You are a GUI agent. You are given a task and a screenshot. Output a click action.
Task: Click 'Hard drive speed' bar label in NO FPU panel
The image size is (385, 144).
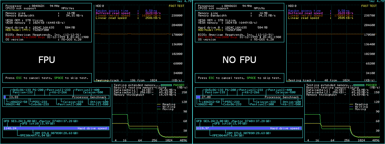pos(285,128)
